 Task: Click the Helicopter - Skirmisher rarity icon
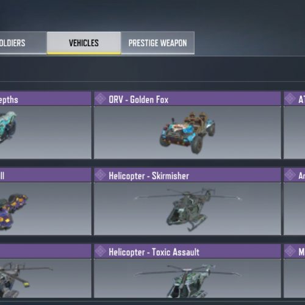(x=101, y=175)
